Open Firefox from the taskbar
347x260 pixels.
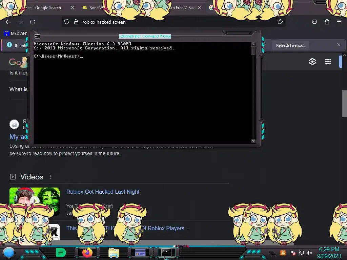click(x=87, y=253)
